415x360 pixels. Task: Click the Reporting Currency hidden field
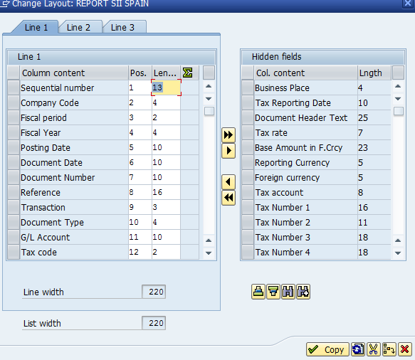[292, 163]
